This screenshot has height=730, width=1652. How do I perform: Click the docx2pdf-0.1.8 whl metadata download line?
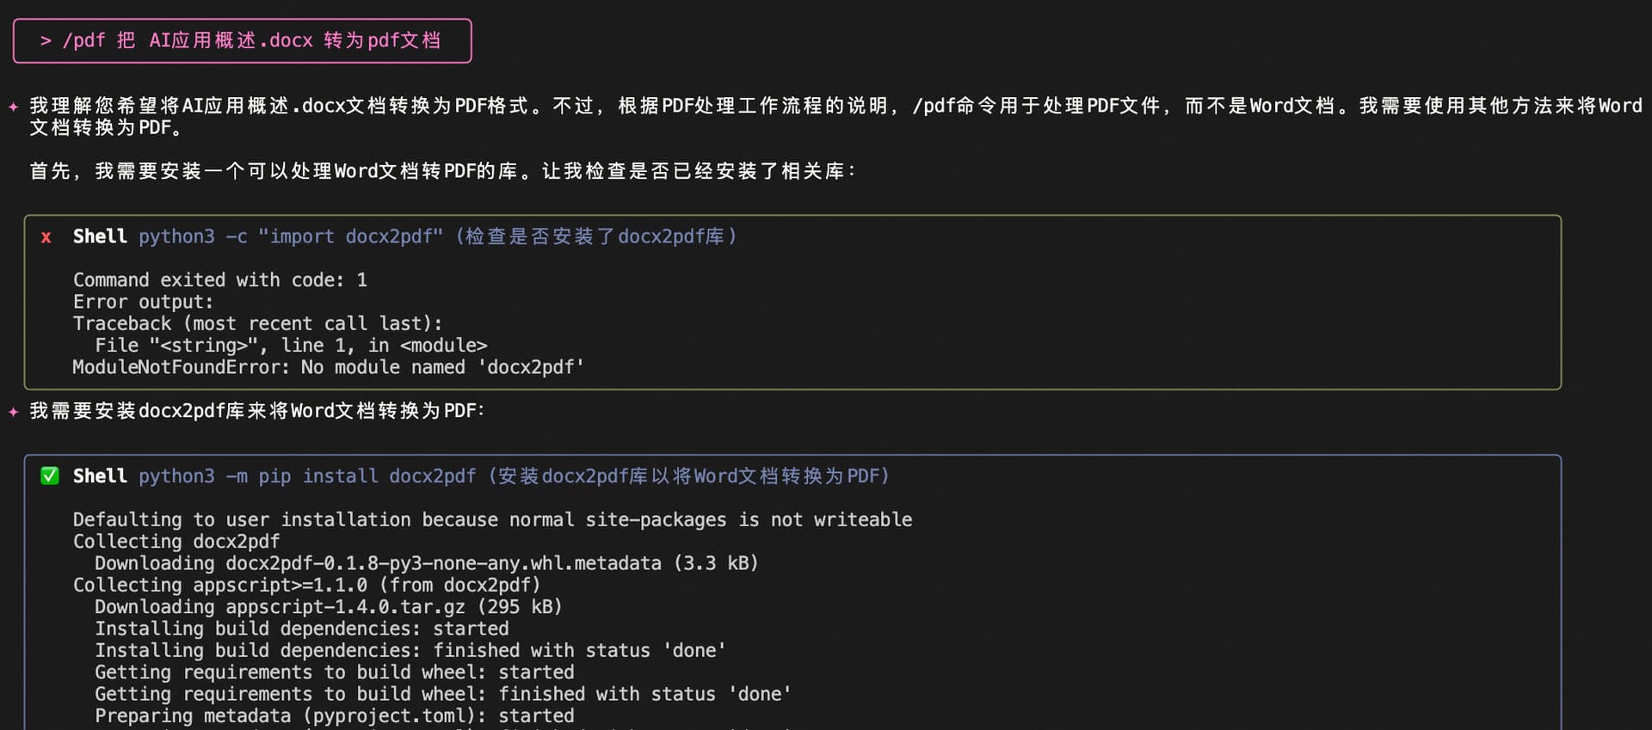click(x=426, y=564)
